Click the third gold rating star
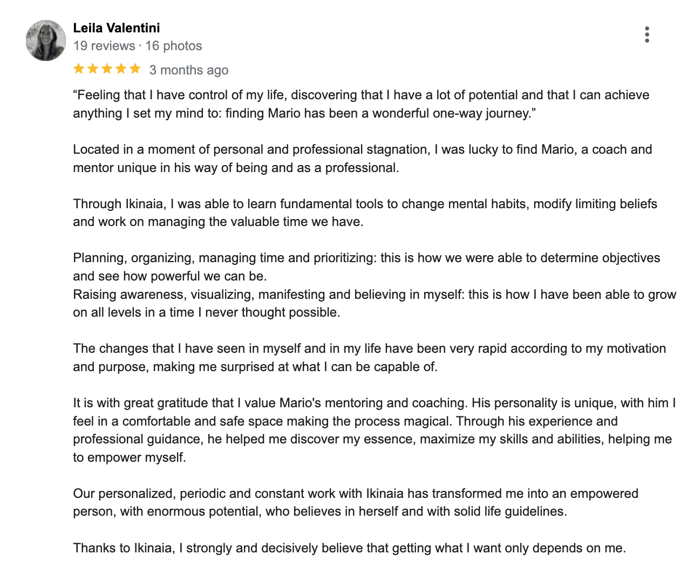 [107, 69]
